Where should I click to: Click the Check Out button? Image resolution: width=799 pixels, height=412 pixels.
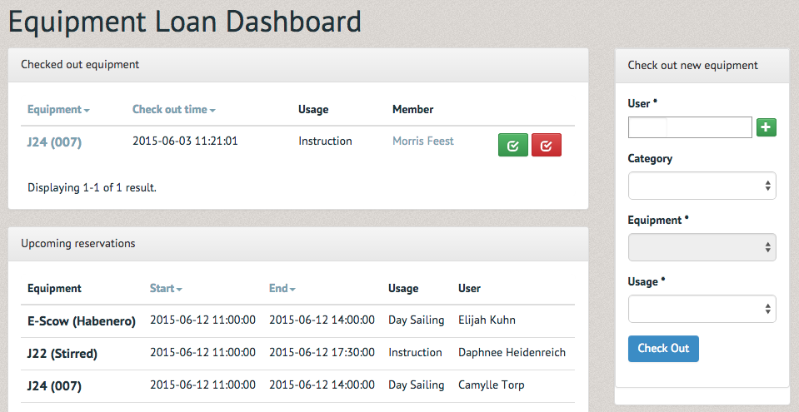tap(663, 349)
